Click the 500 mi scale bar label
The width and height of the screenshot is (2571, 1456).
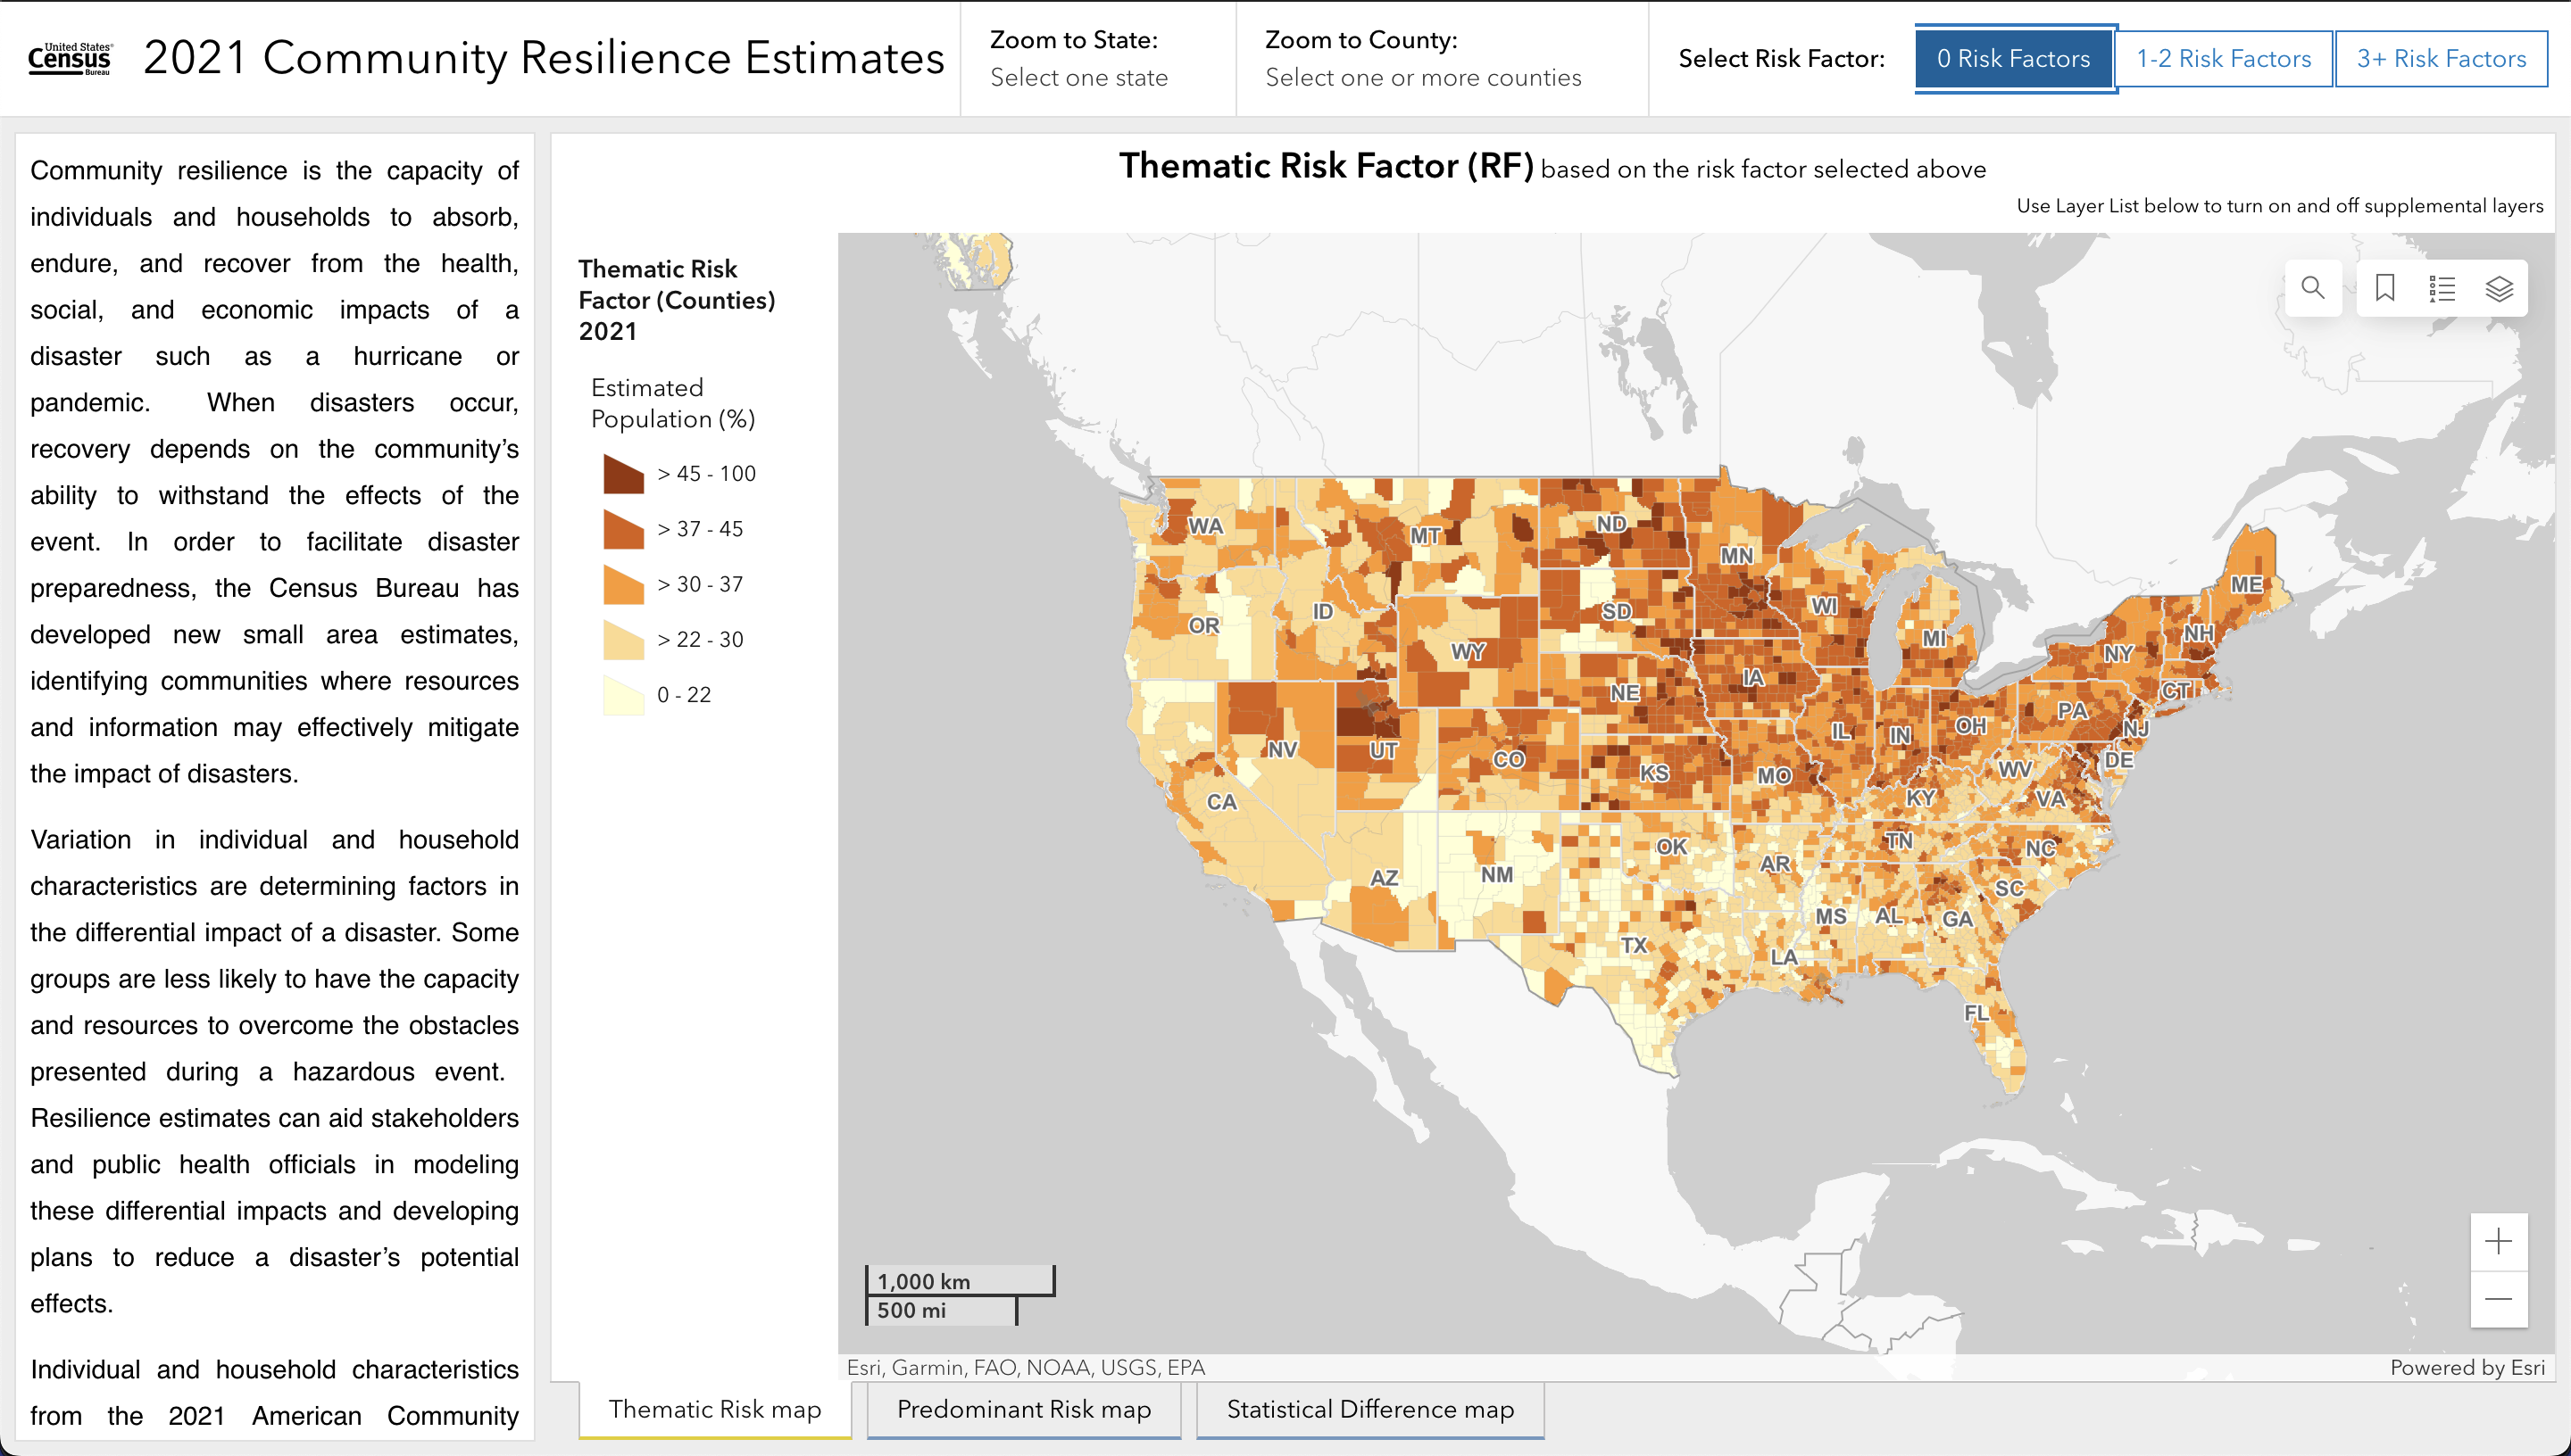click(x=911, y=1310)
